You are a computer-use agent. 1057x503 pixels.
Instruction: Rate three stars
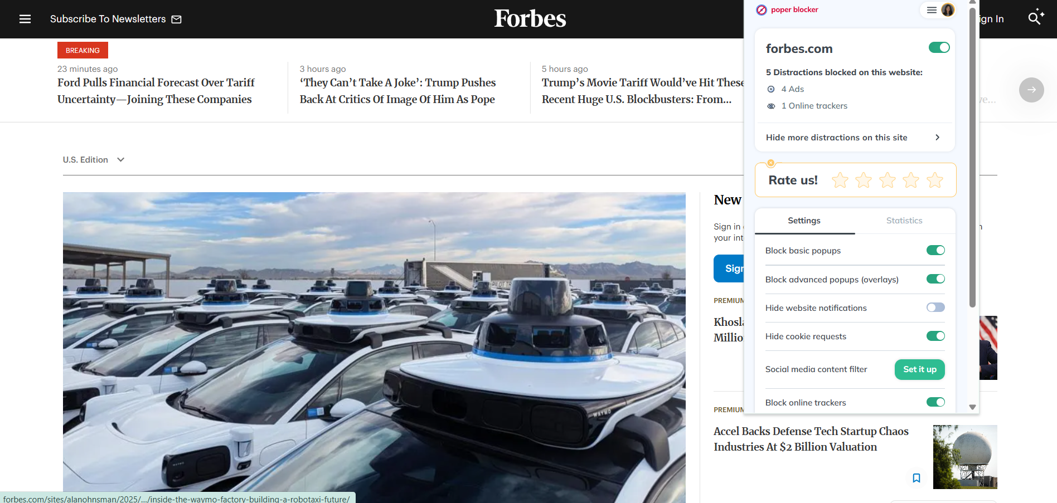888,180
